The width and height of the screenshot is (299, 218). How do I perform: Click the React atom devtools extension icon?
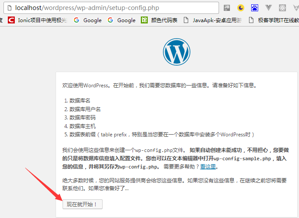pos(282,8)
